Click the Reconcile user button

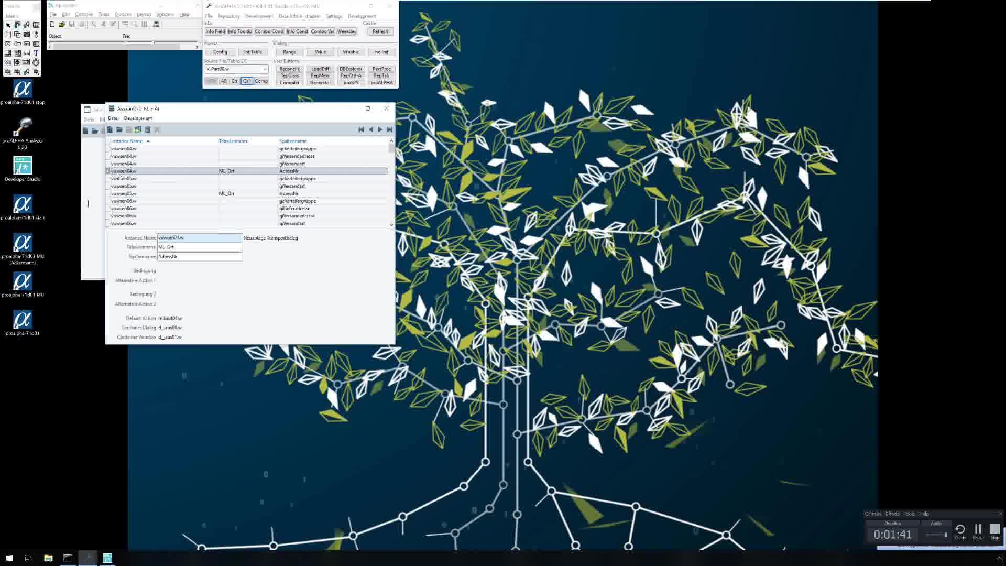point(289,69)
